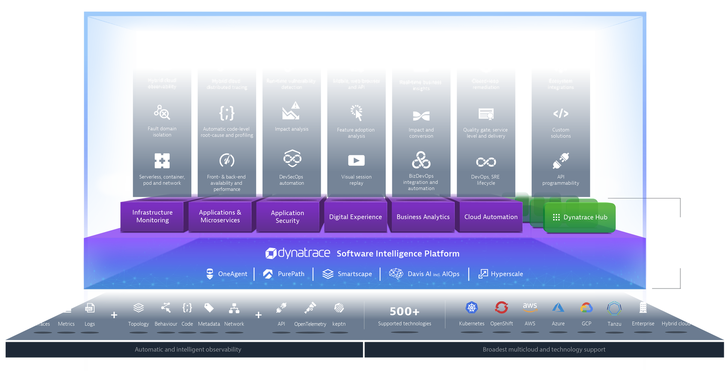The width and height of the screenshot is (728, 371).
Task: Click the '500+' supported technologies number
Action: (404, 311)
